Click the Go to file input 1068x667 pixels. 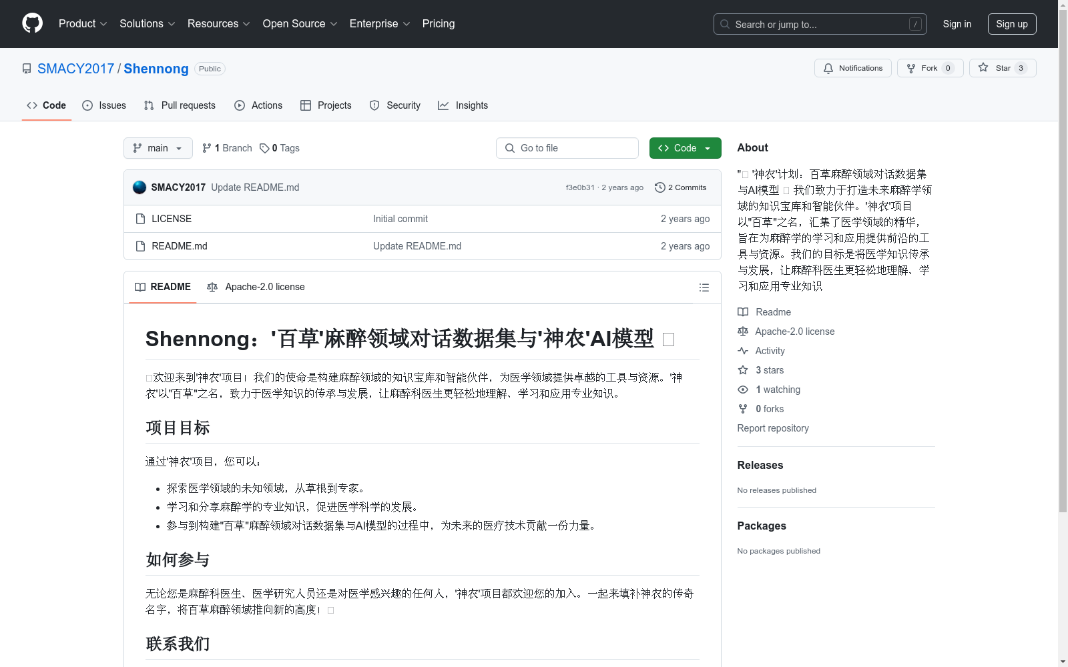(567, 148)
